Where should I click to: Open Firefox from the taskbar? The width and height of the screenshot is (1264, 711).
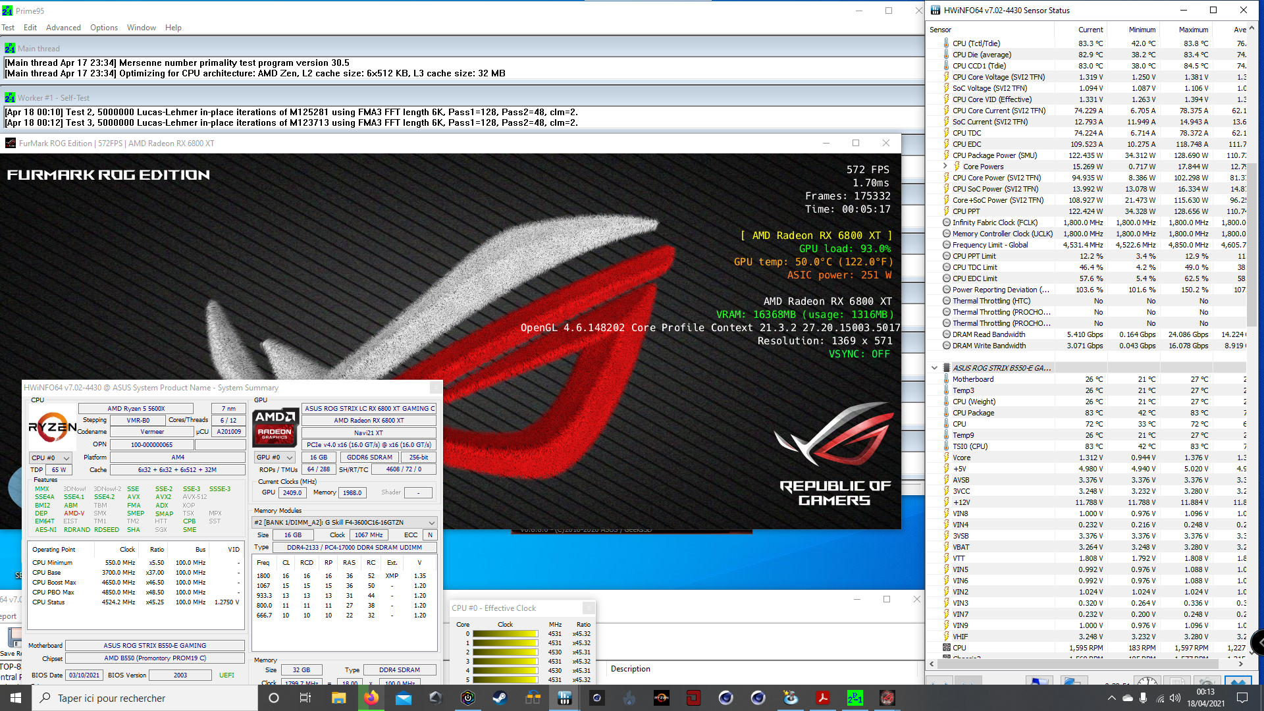click(x=371, y=698)
